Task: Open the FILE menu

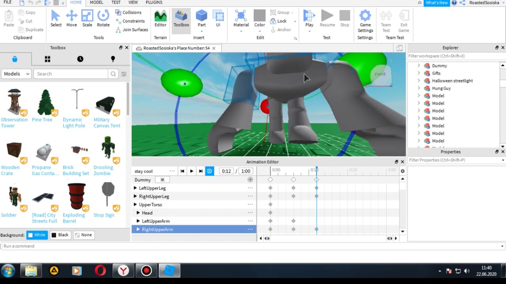Action: [x=8, y=2]
